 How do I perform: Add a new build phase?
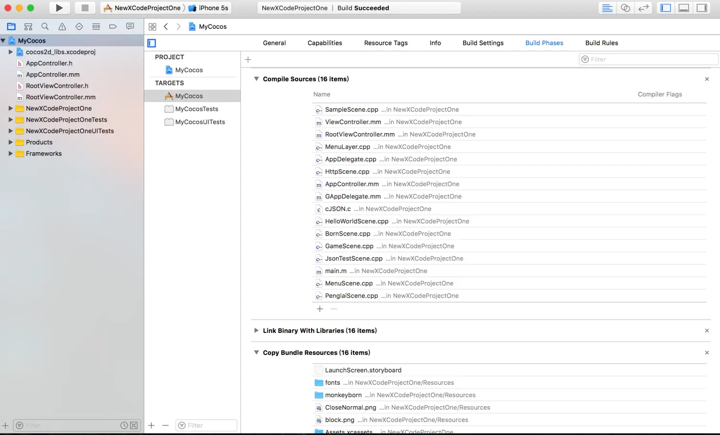point(248,59)
